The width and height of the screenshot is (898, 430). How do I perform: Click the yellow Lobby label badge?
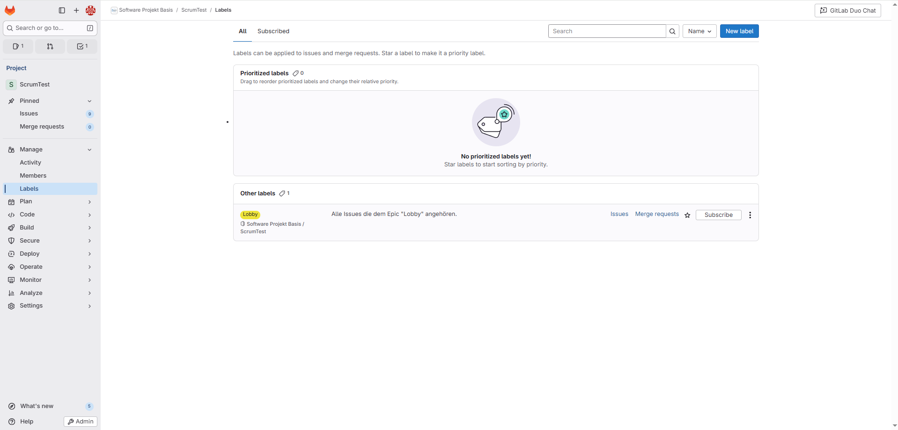250,215
